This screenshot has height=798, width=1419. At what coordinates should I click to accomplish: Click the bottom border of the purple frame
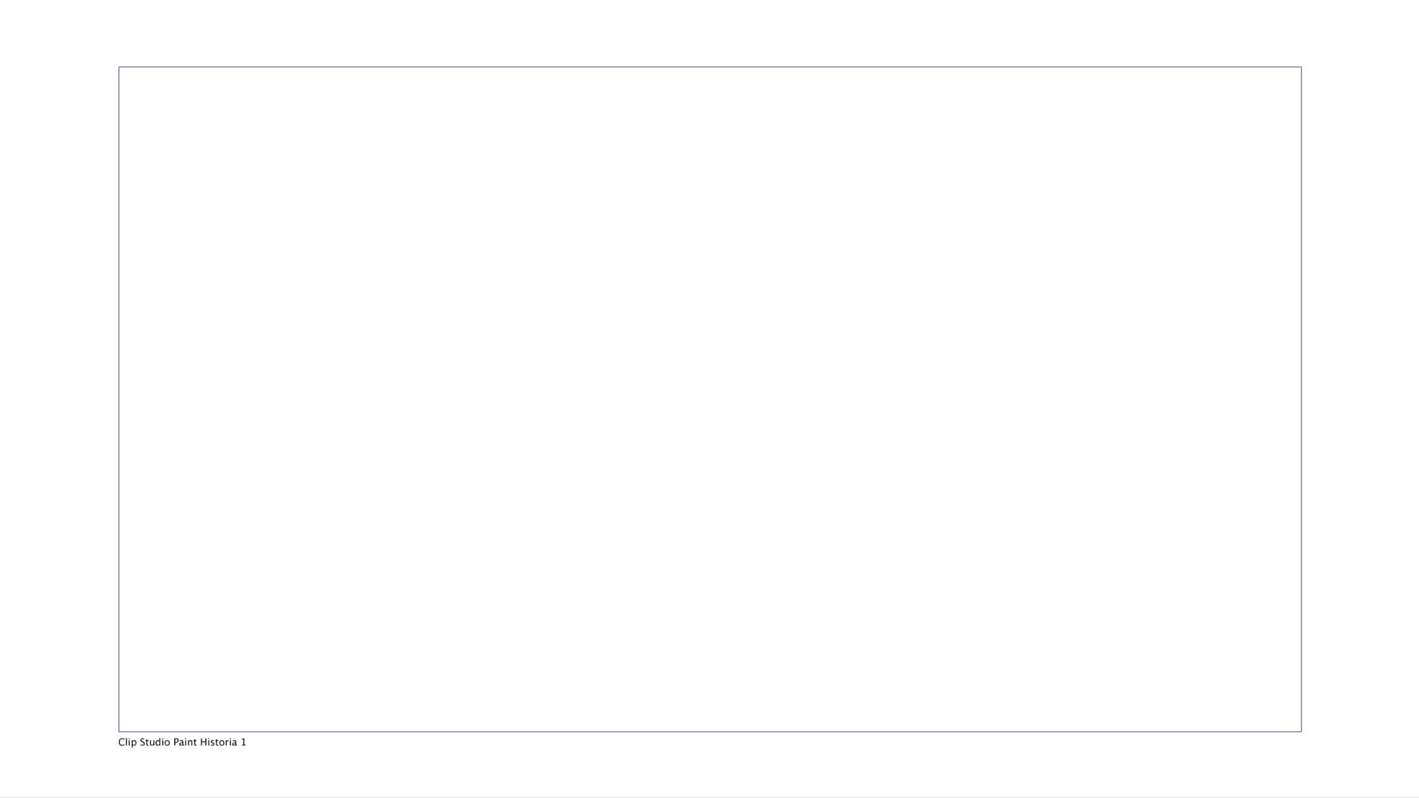[x=709, y=732]
